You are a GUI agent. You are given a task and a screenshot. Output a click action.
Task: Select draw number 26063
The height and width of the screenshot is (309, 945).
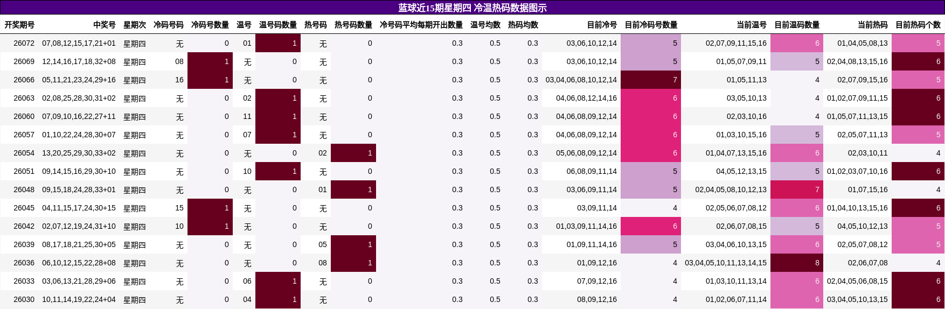(x=24, y=98)
